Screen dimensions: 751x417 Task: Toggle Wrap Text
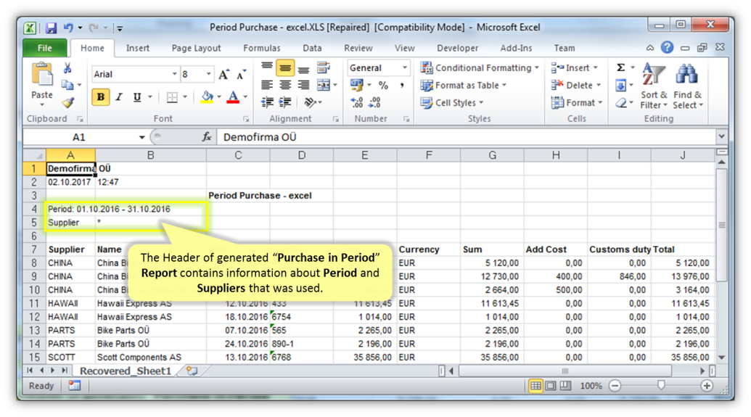(x=324, y=68)
